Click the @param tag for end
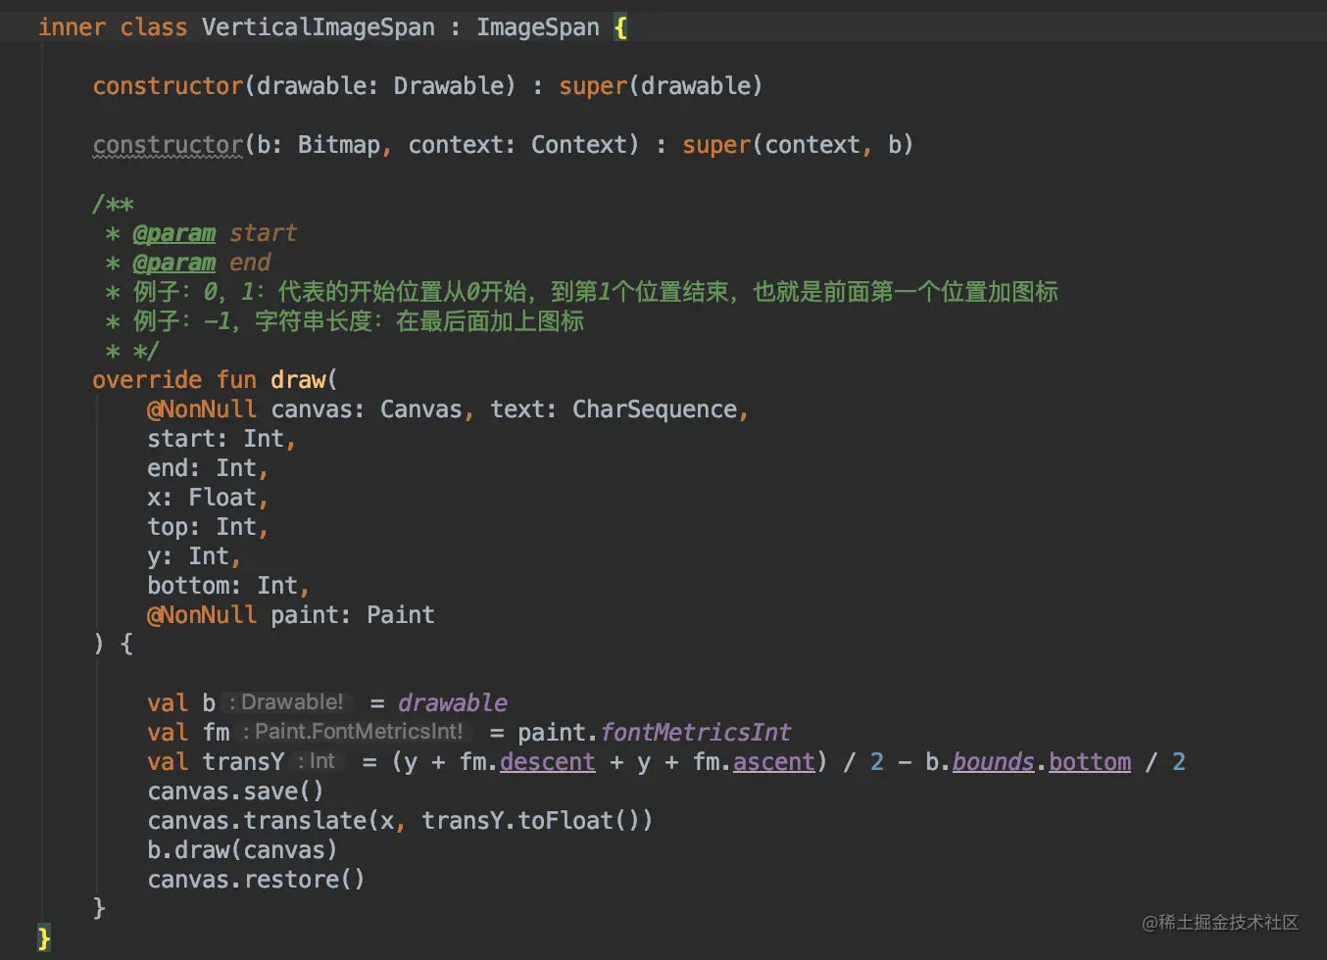The image size is (1327, 960). pos(173,263)
